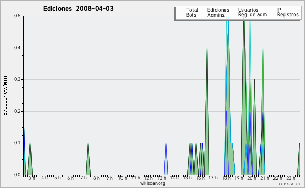Screen dimensions: 305x188
Task: Click the orange Bots legend line swatch
Action: tap(180, 15)
